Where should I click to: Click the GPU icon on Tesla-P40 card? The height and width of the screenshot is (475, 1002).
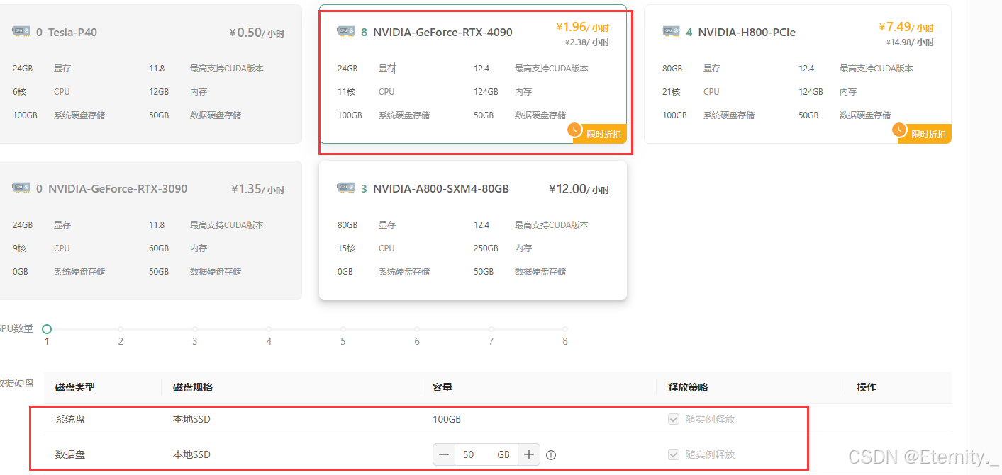(21, 32)
